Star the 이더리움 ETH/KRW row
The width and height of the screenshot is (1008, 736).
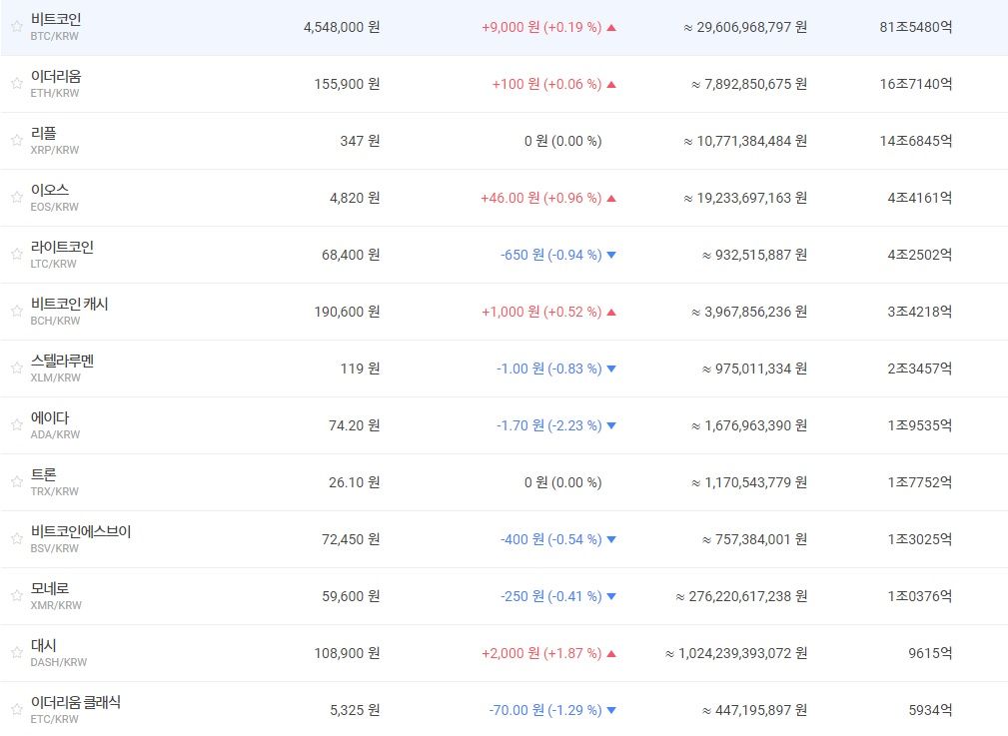(16, 84)
